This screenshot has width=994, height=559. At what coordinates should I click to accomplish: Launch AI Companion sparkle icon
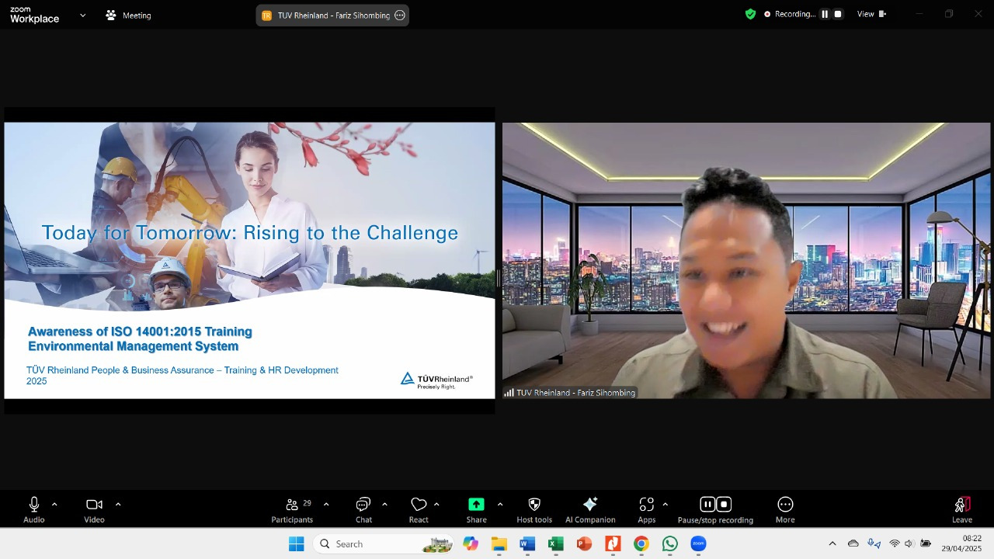tap(590, 505)
